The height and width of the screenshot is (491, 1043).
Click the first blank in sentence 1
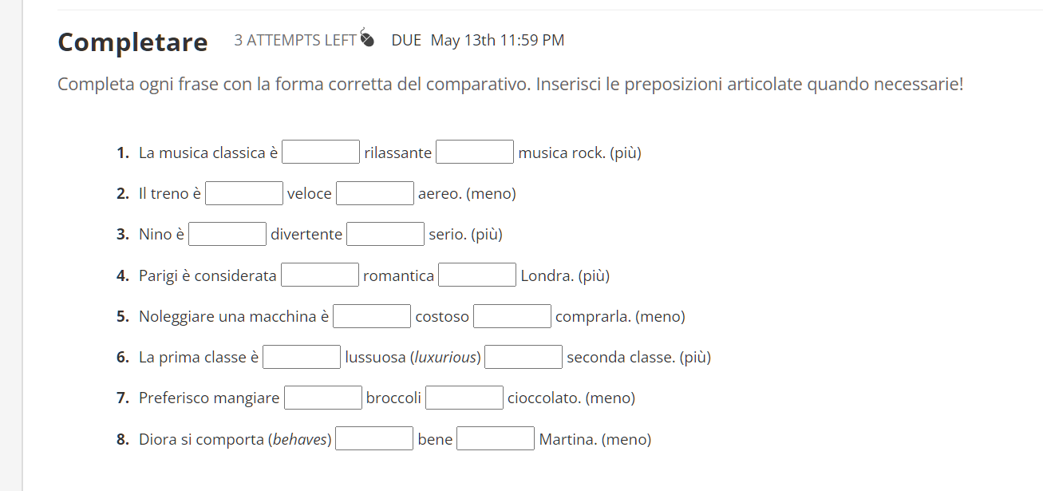point(320,151)
